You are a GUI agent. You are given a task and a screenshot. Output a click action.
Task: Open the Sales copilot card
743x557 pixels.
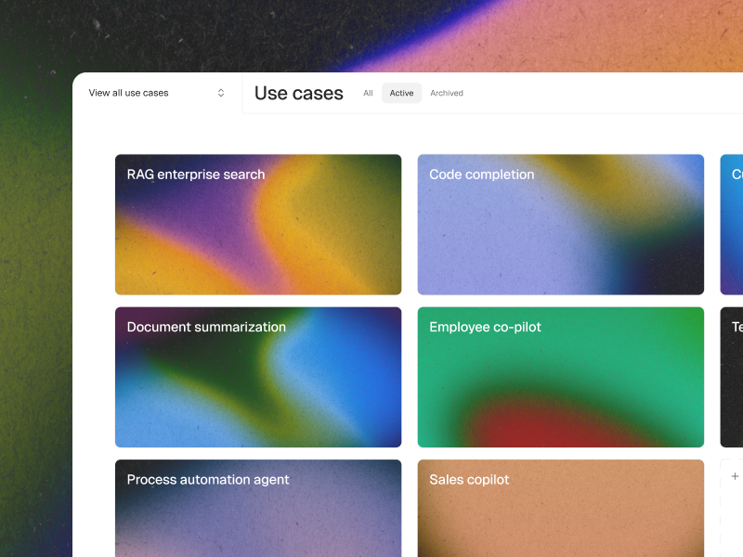[x=561, y=508]
